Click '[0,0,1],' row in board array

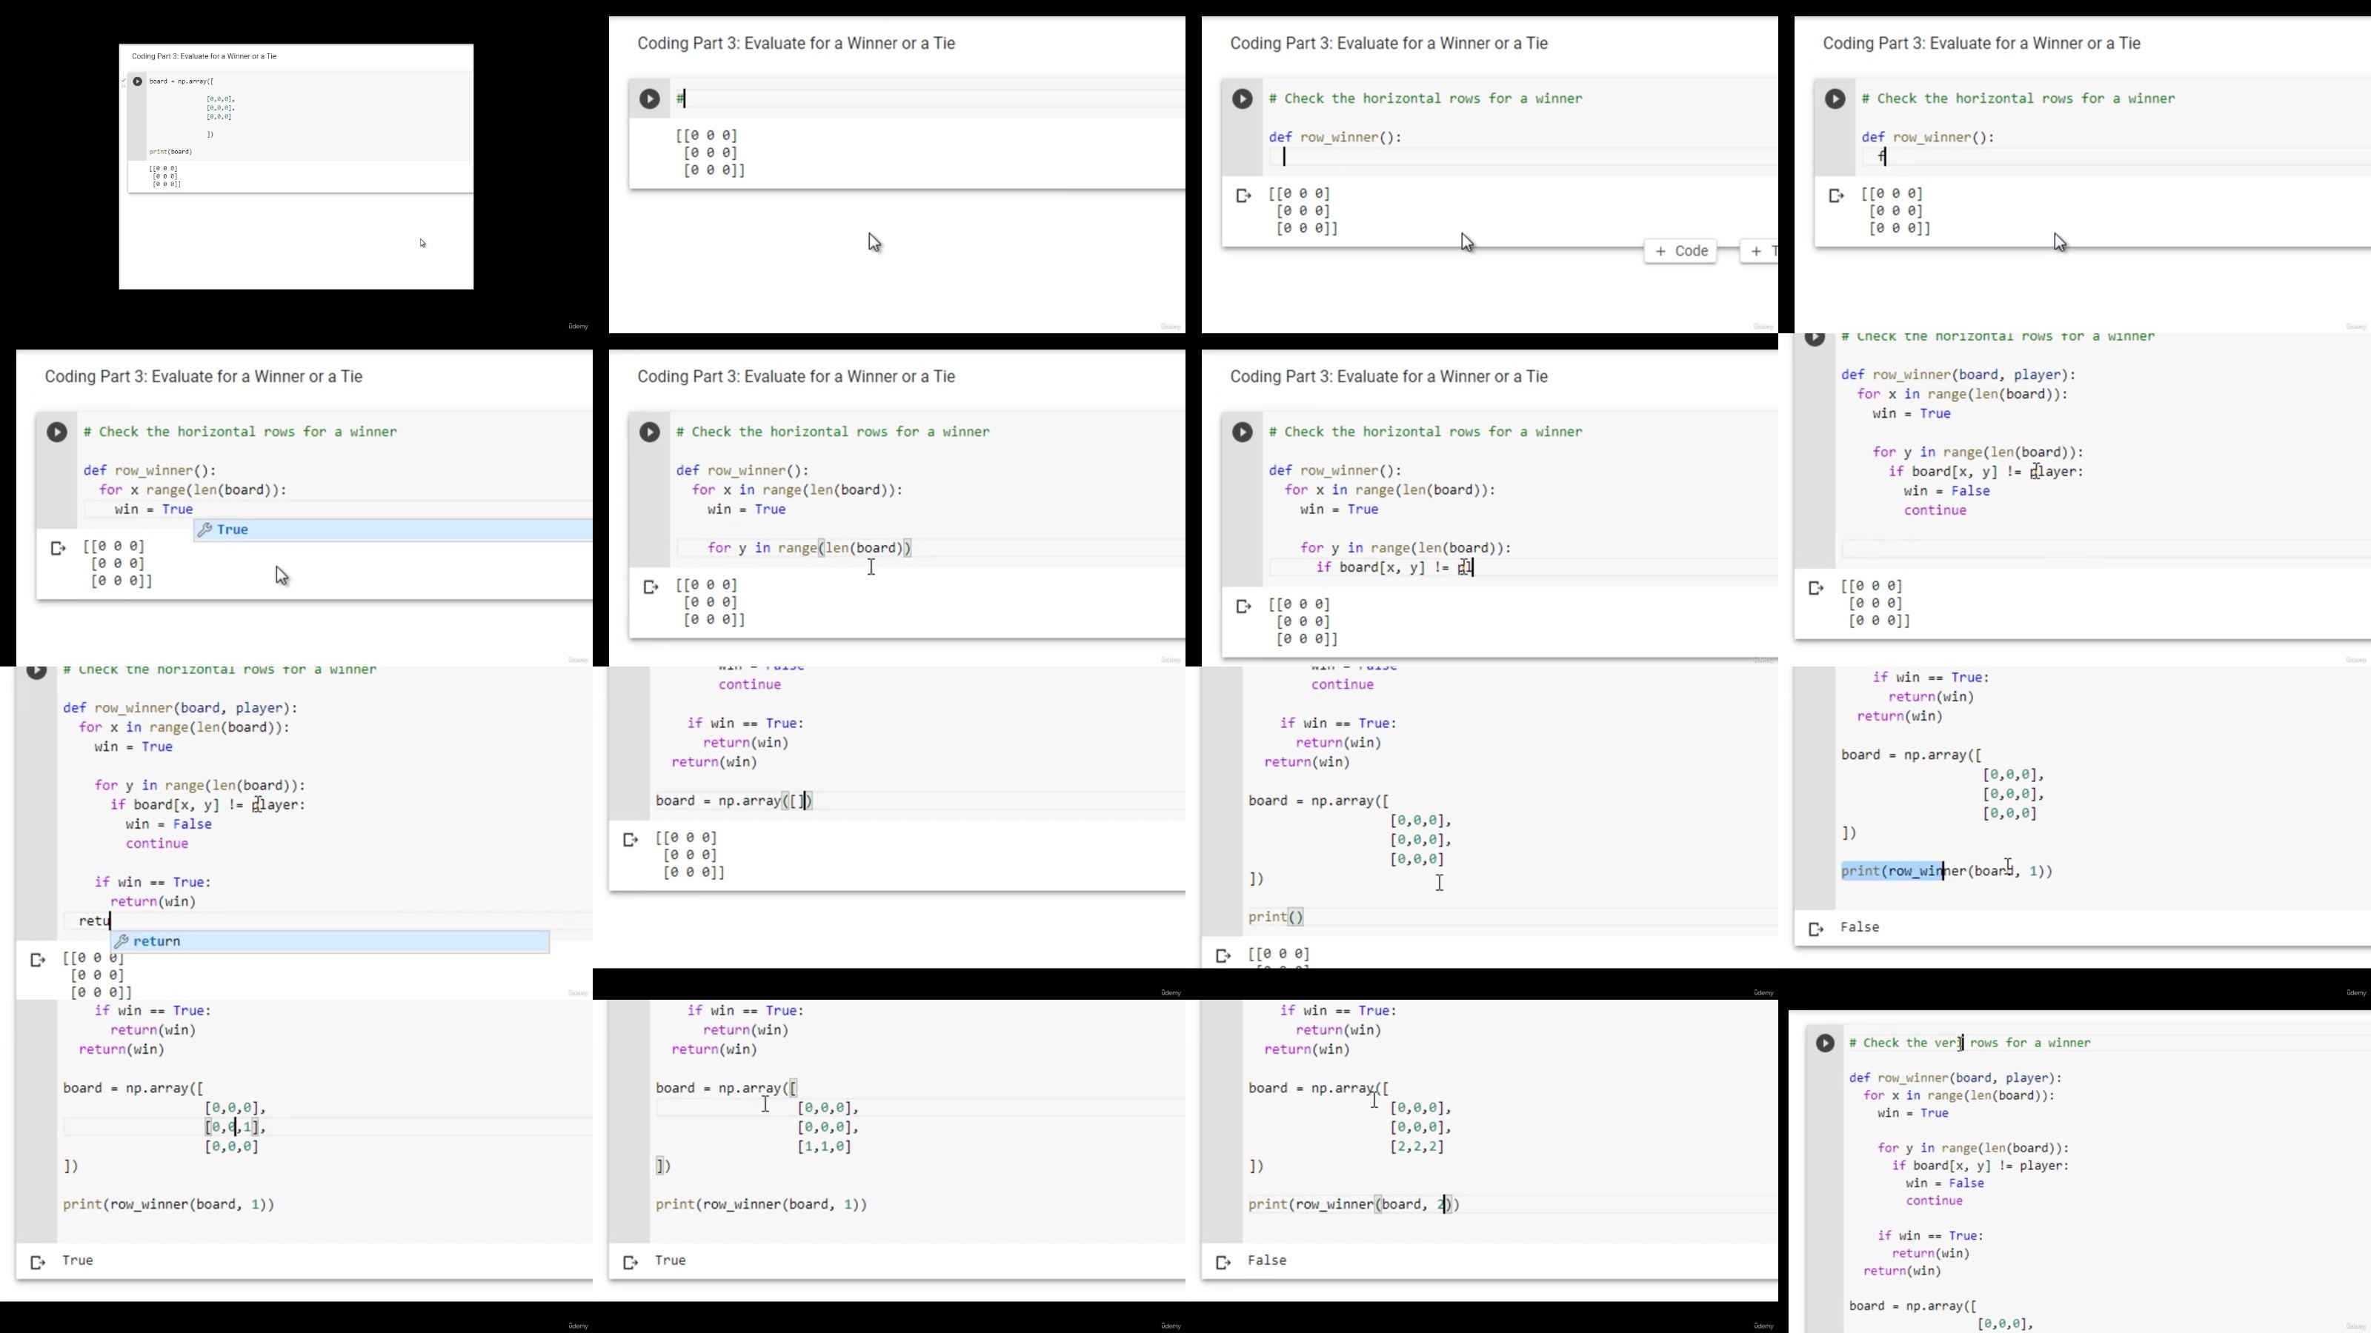pos(236,1127)
